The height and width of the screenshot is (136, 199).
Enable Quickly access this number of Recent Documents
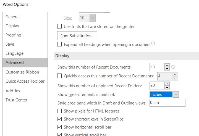click(59, 76)
